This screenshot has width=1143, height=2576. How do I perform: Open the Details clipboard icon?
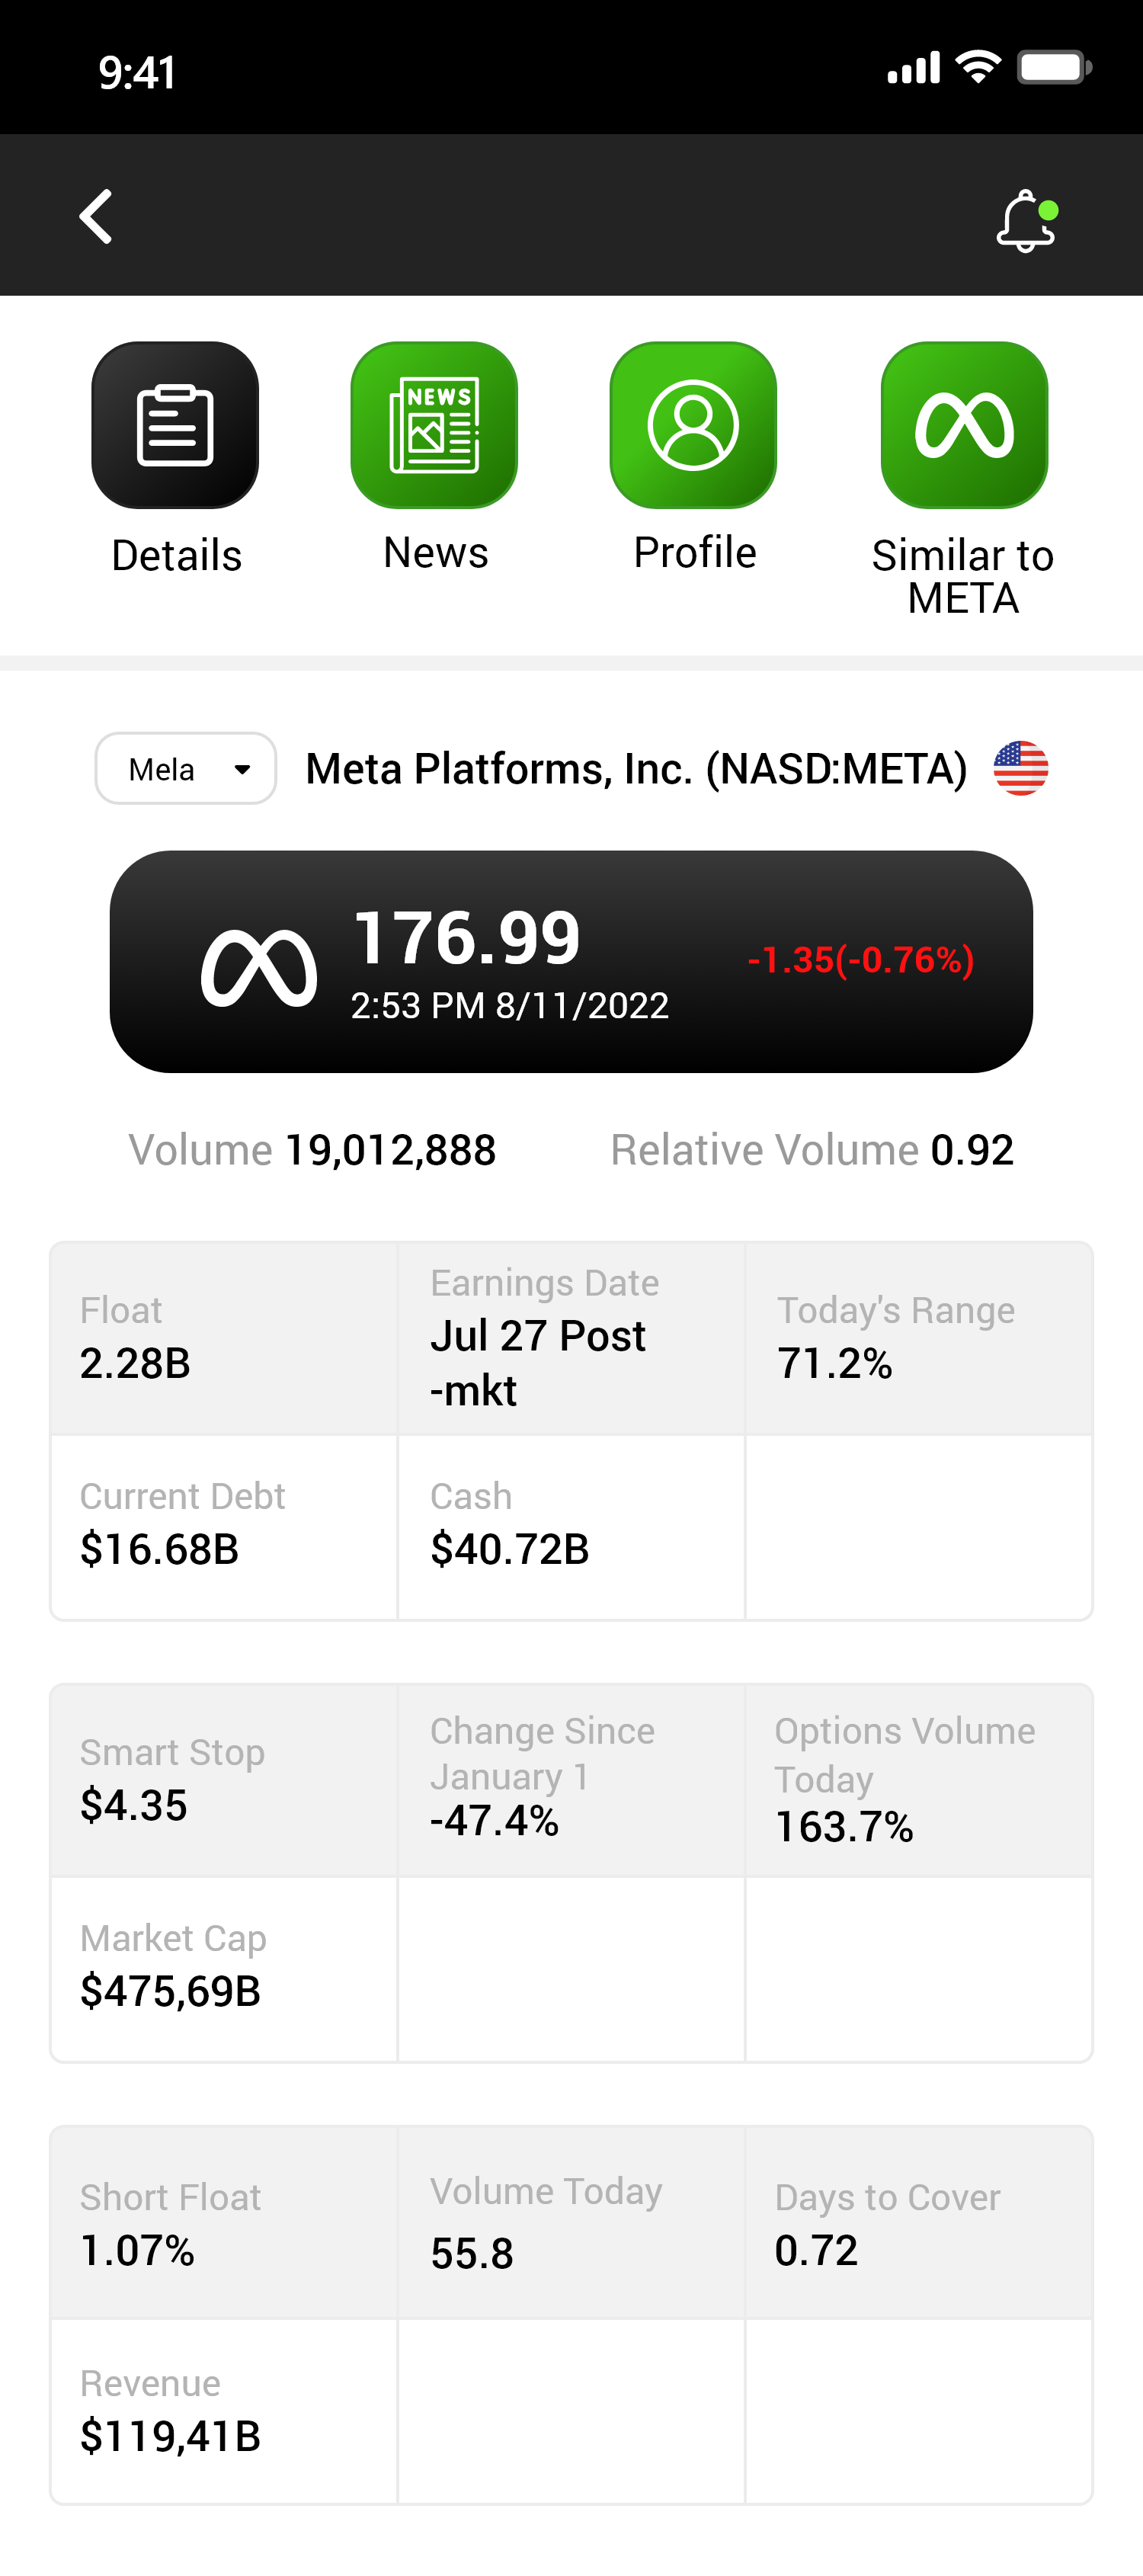tap(175, 425)
